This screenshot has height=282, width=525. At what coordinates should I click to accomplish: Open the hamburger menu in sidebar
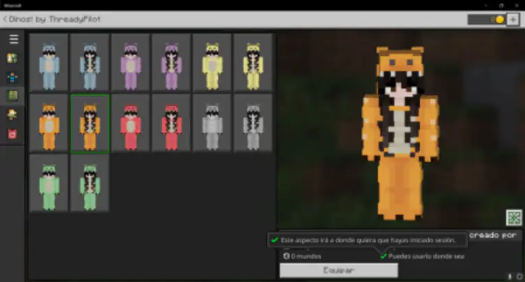point(13,39)
